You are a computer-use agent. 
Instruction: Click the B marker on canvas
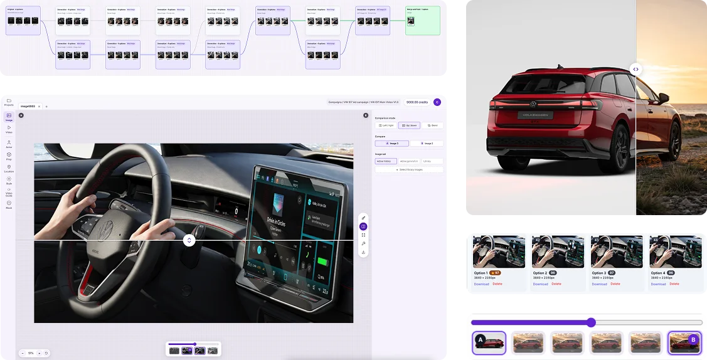(366, 115)
